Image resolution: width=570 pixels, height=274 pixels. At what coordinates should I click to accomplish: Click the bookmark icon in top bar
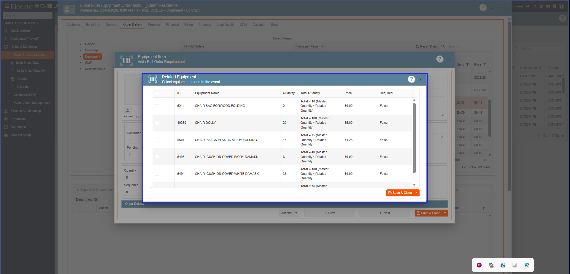(x=554, y=6)
